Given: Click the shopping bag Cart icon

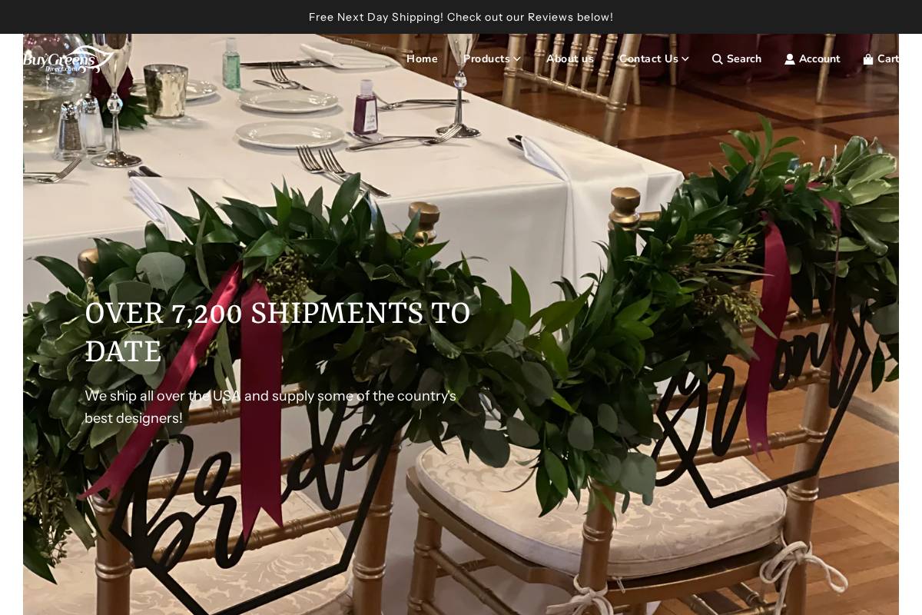Looking at the screenshot, I should pyautogui.click(x=868, y=59).
